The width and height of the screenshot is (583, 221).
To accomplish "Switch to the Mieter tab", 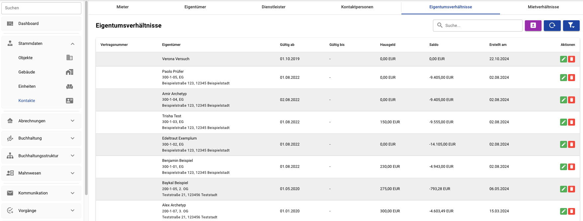I will click(x=123, y=7).
